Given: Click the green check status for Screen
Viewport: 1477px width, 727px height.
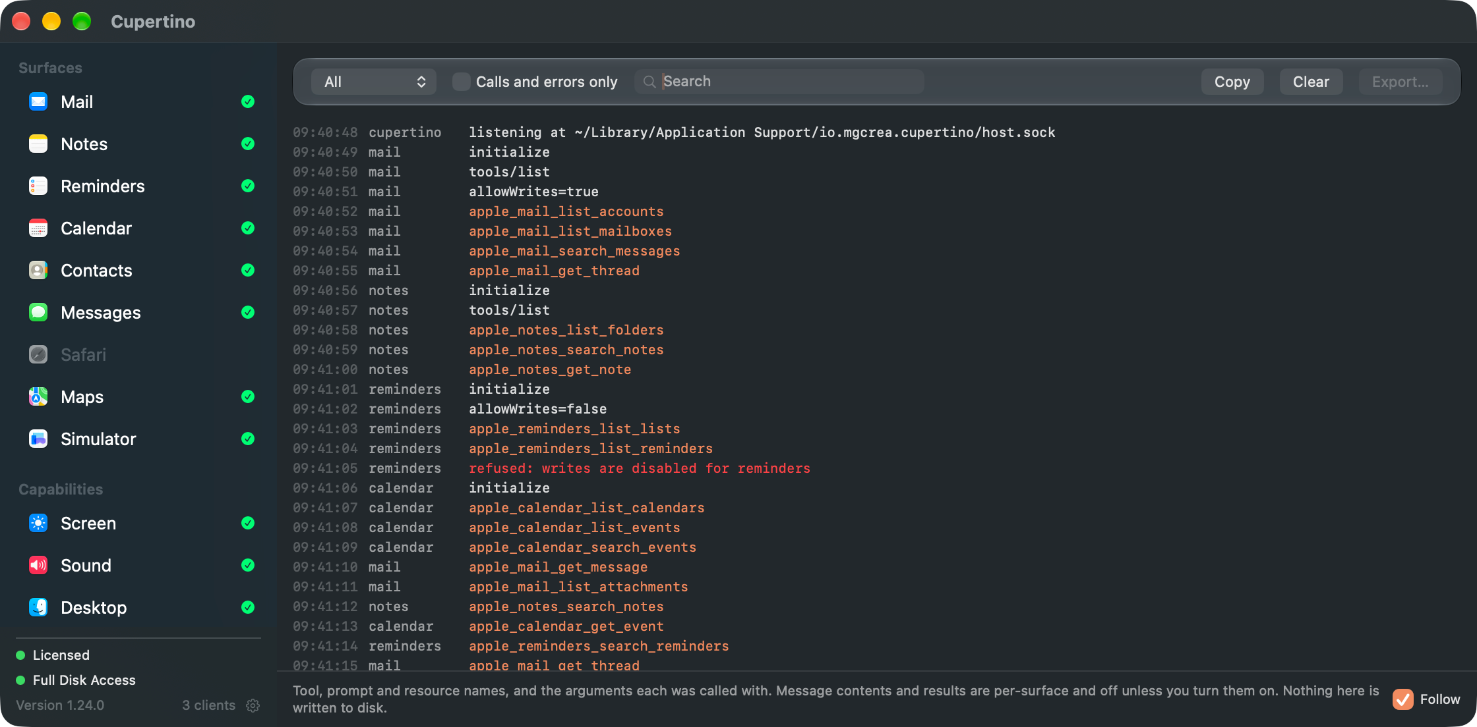Looking at the screenshot, I should (248, 523).
